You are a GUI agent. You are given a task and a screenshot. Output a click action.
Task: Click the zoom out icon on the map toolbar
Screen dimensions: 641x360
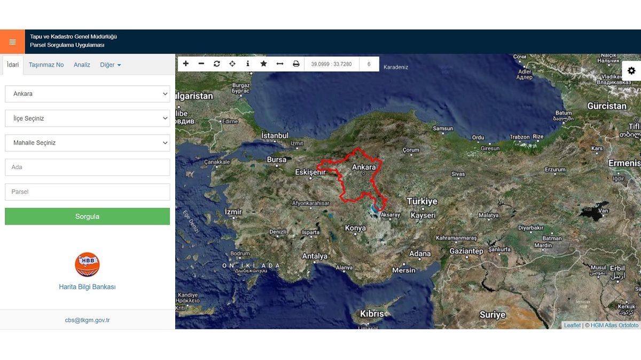201,63
